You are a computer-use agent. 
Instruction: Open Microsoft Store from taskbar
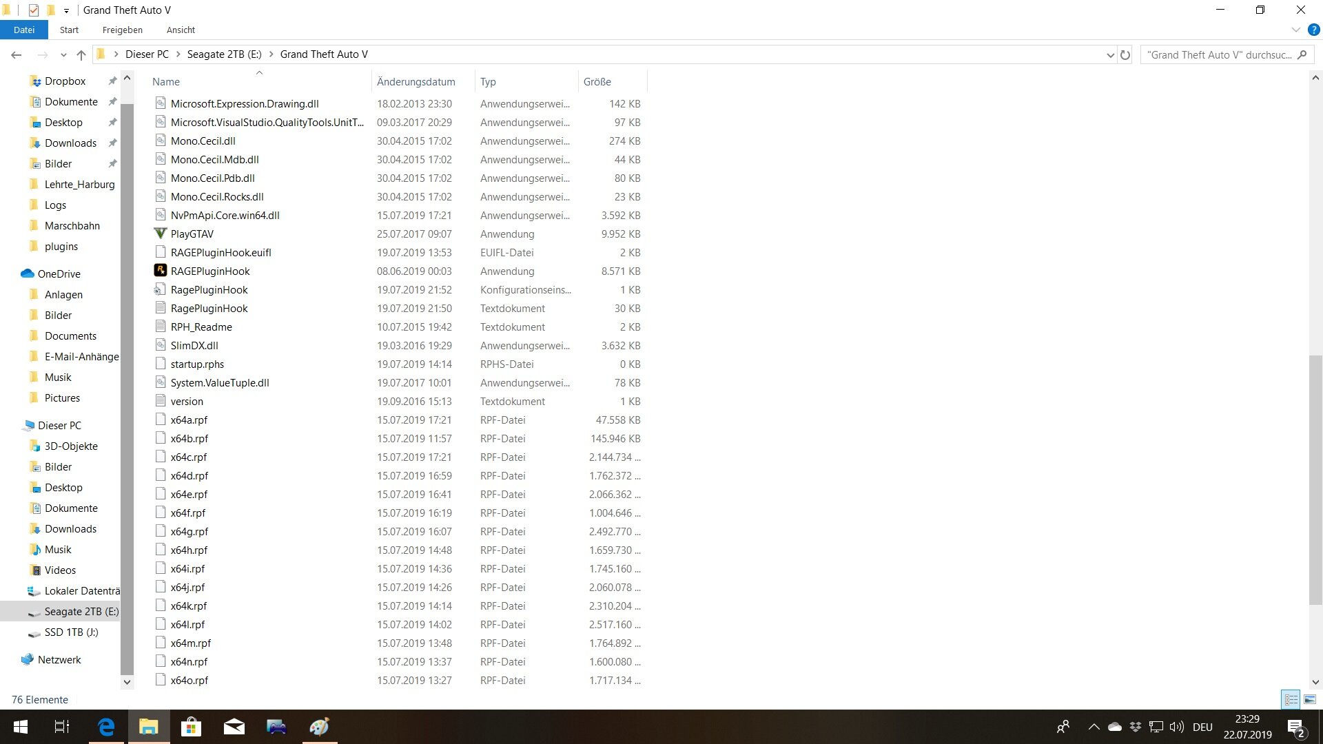tap(191, 727)
